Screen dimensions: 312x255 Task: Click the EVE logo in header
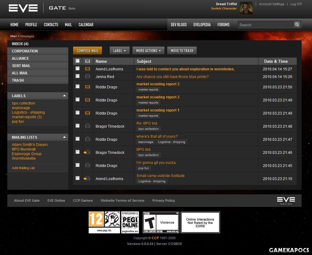23,8
